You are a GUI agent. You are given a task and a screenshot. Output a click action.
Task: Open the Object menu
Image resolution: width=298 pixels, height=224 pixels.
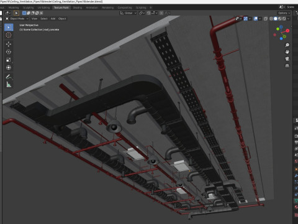coord(62,19)
